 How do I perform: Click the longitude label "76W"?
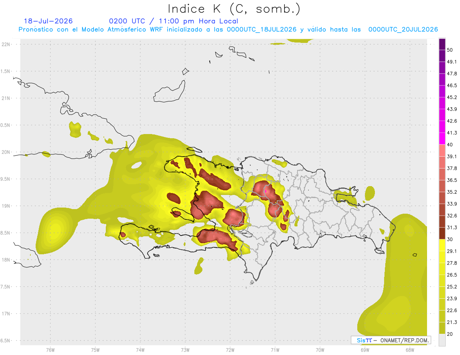coord(50,350)
